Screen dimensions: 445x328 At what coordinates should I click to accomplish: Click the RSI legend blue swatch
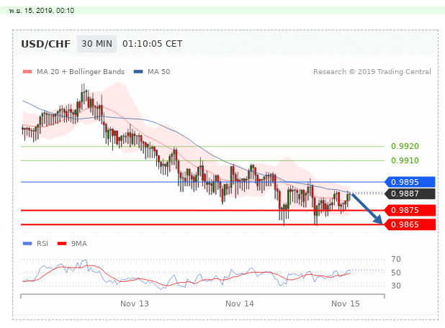point(27,244)
